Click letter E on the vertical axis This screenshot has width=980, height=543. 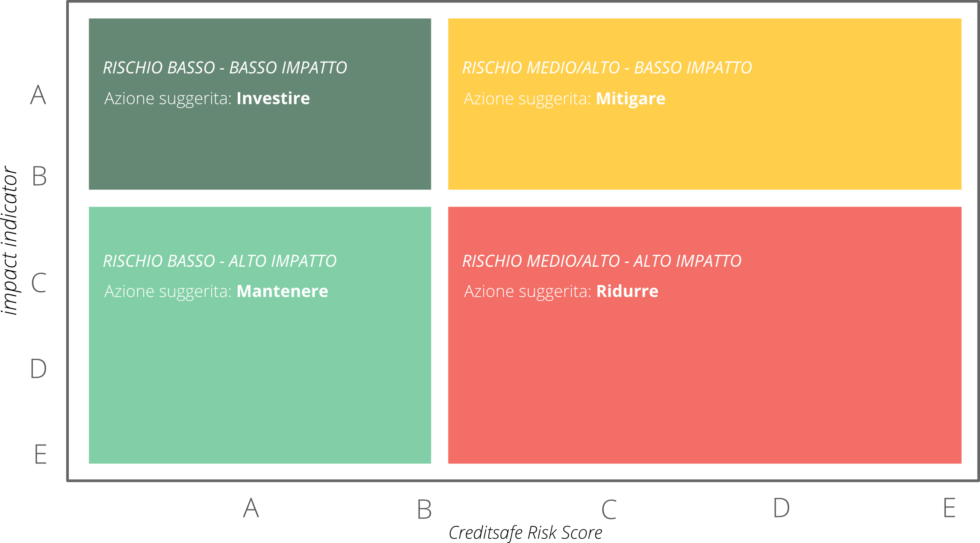pos(40,454)
